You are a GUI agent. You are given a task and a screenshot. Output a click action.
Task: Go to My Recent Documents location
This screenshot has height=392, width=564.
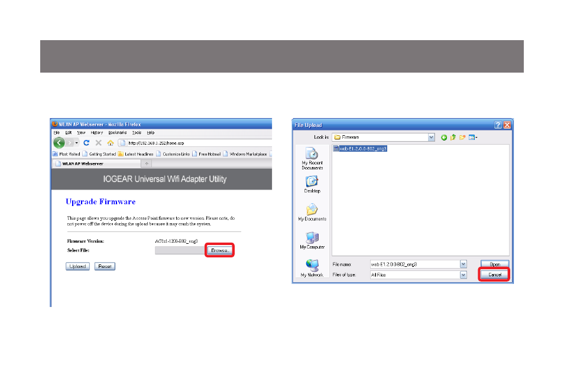click(312, 158)
